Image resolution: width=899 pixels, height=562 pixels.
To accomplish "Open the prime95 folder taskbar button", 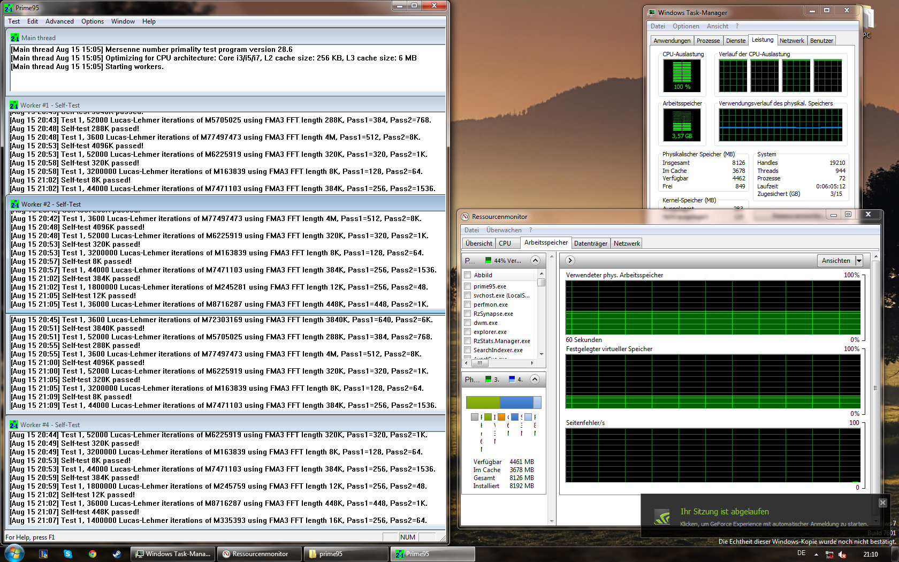I will click(347, 554).
